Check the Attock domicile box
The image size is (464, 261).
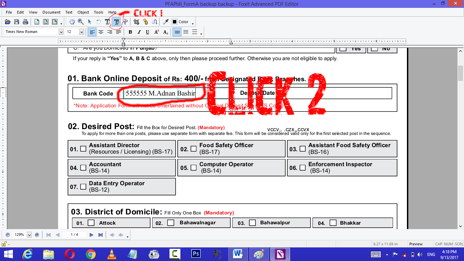(x=91, y=222)
